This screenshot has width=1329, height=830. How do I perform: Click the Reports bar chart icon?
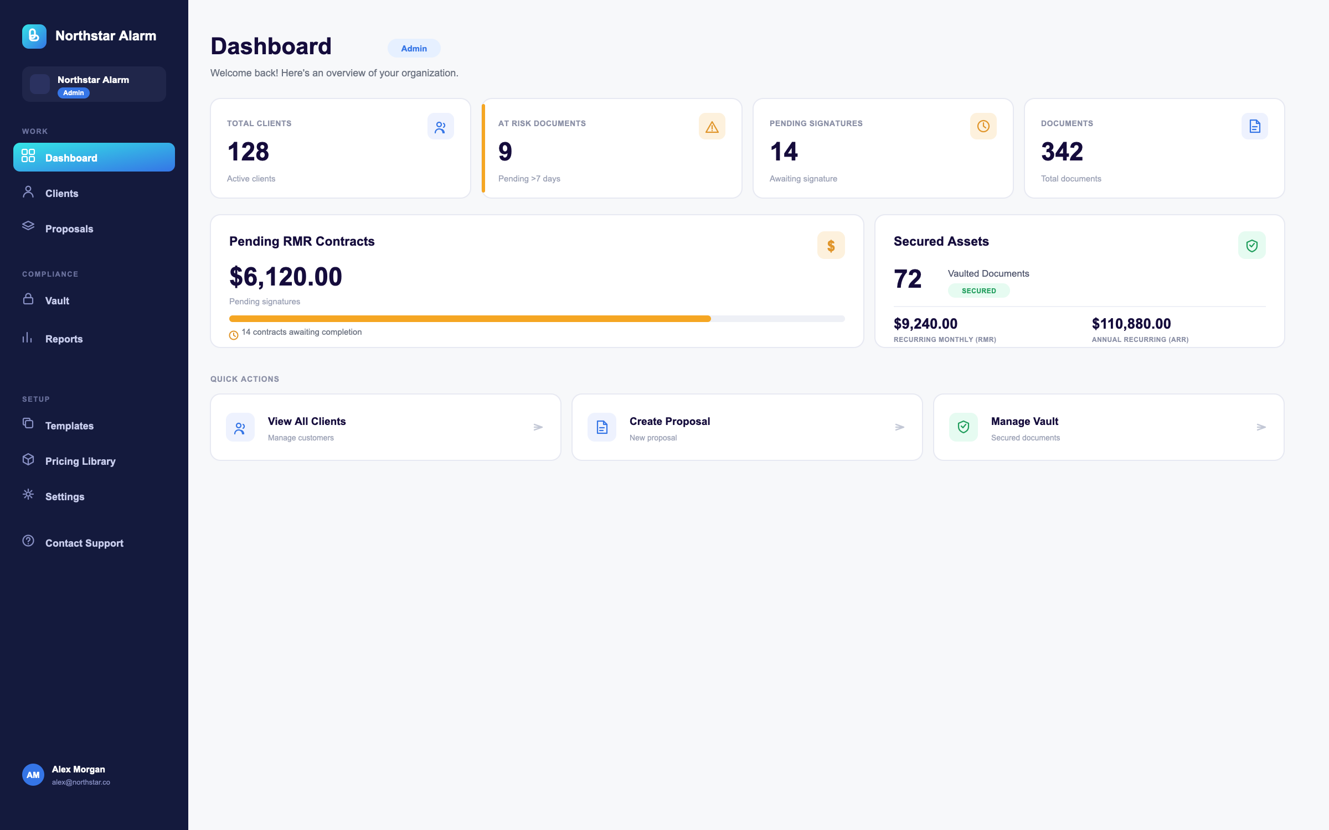point(27,338)
